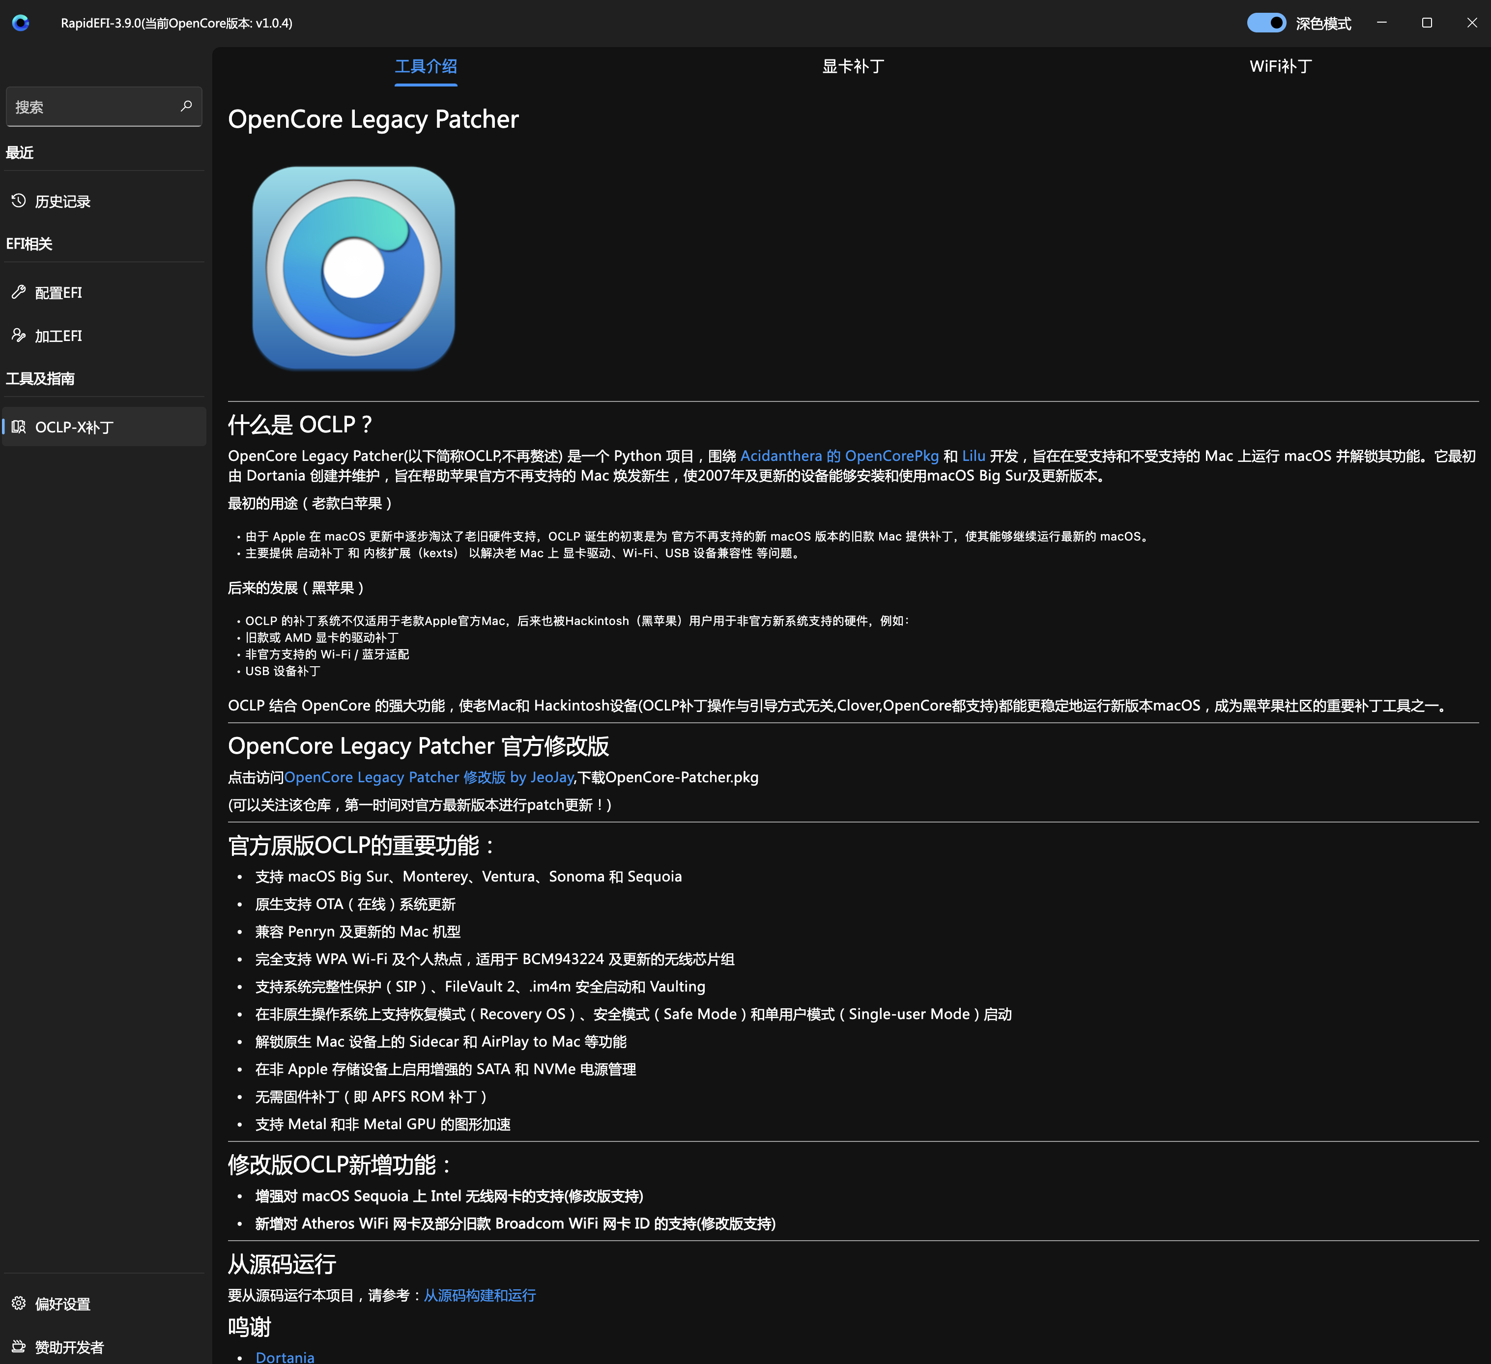Maximize the RapidEFI window
This screenshot has height=1364, width=1491.
[x=1427, y=23]
